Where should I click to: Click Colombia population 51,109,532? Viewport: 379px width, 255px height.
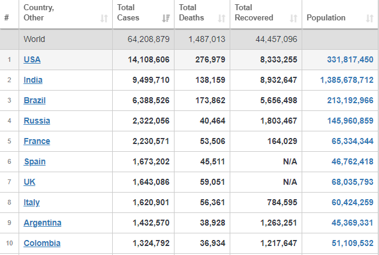tap(353, 243)
